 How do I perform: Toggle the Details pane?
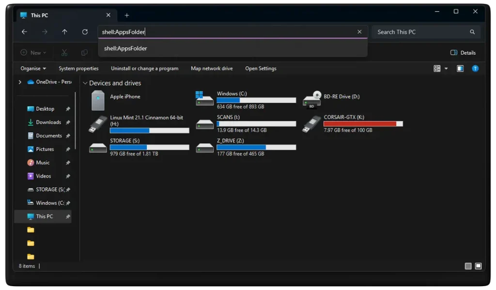coord(463,52)
